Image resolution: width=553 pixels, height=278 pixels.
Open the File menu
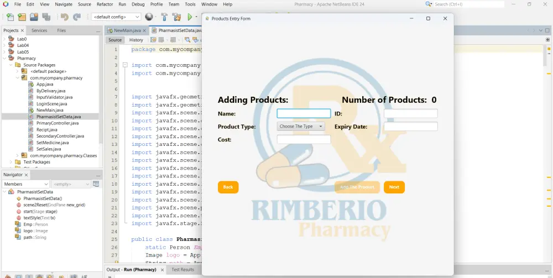point(18,4)
